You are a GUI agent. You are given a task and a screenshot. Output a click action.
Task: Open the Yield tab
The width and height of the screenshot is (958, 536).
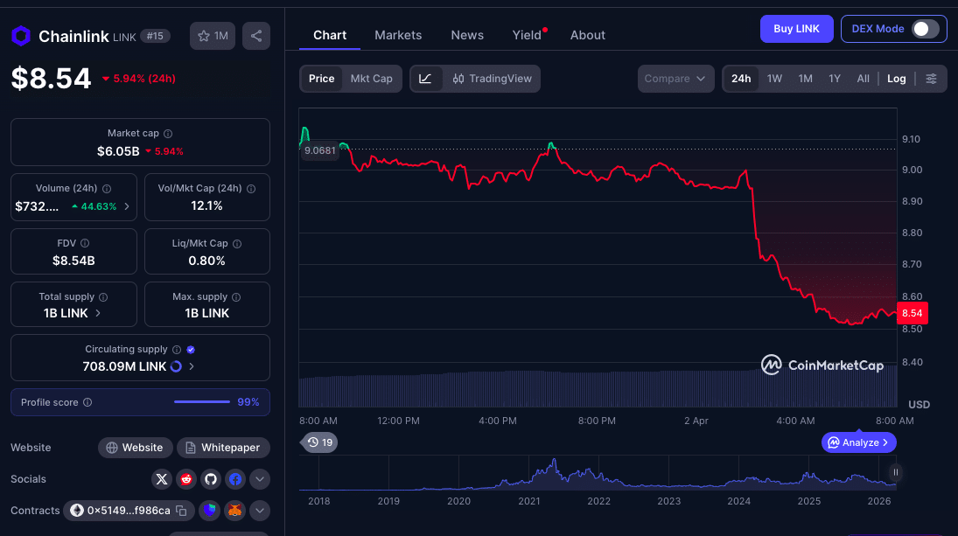[x=528, y=35]
